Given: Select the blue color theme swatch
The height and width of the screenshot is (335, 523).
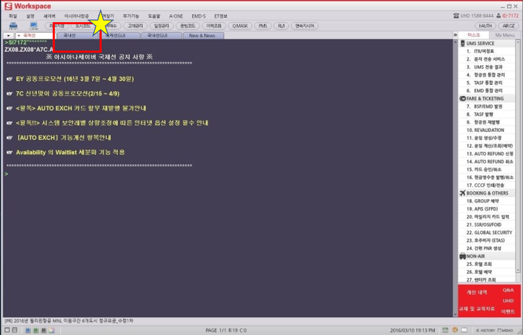Looking at the screenshot, I should tap(28, 330).
